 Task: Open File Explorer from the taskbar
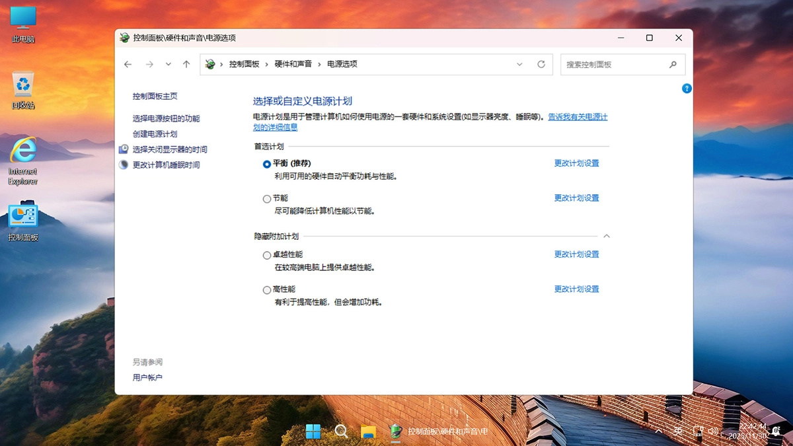click(x=369, y=431)
